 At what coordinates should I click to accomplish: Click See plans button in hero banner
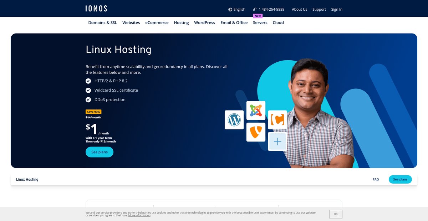[100, 152]
